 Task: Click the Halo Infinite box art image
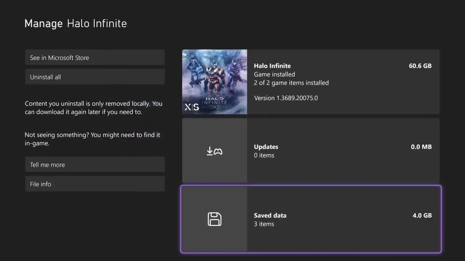pos(214,82)
